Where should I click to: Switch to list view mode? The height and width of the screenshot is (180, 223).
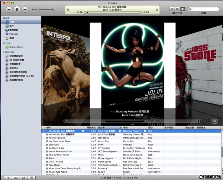point(172,9)
